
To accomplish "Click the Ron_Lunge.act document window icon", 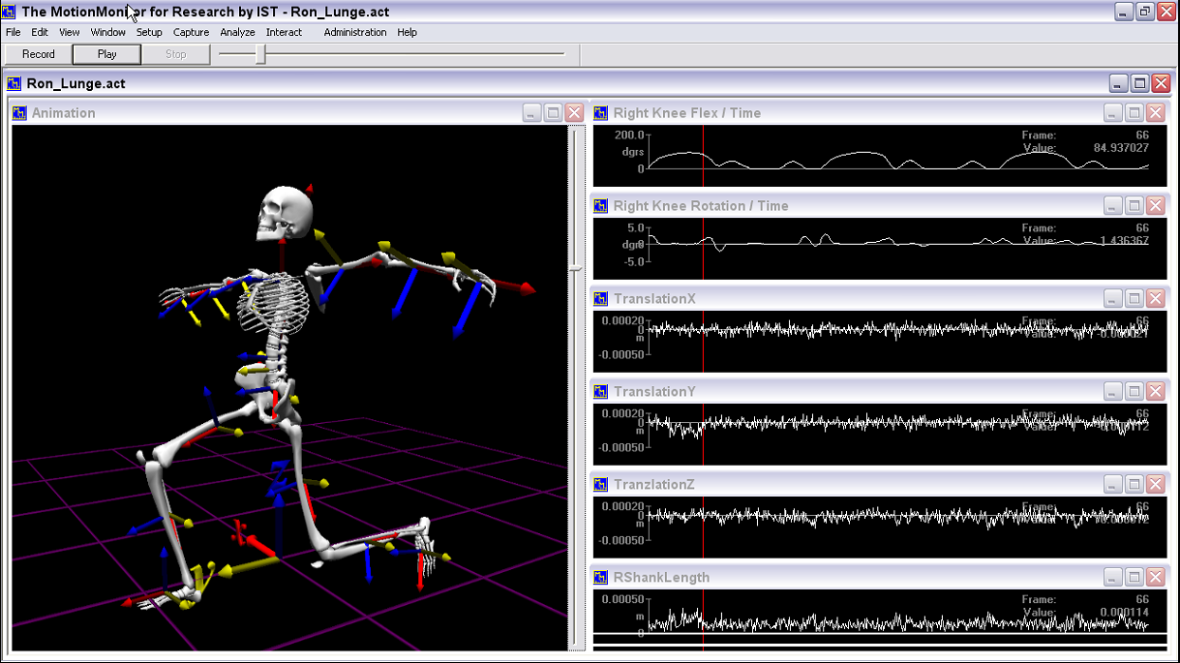I will (14, 84).
